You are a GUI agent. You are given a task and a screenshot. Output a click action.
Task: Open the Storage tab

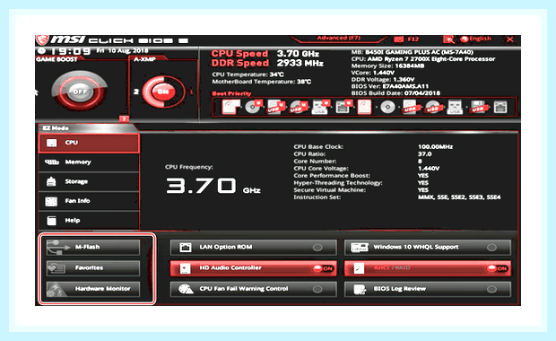[89, 181]
